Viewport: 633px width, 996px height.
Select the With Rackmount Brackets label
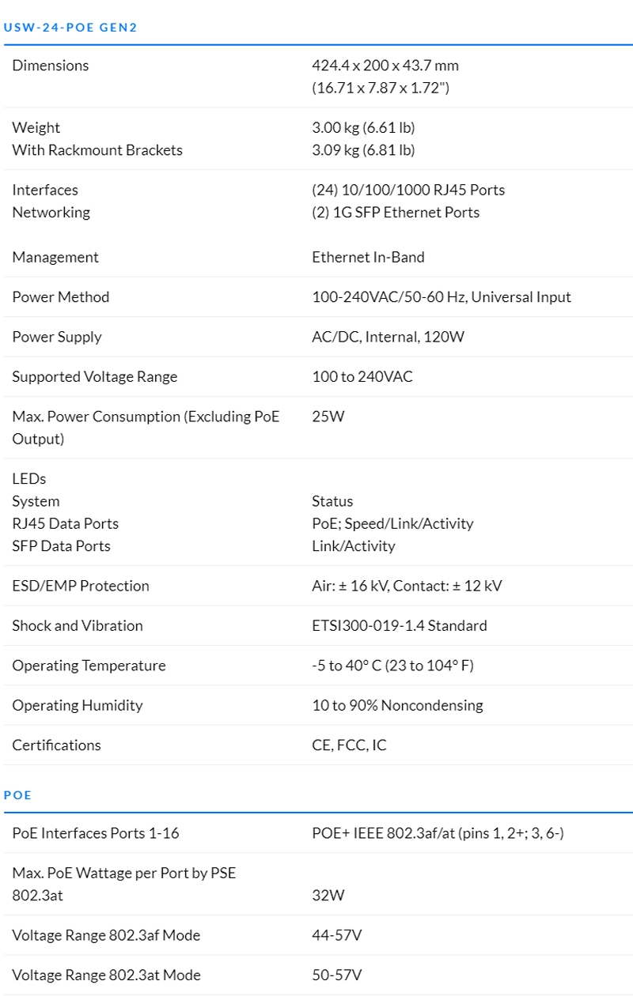(x=97, y=150)
